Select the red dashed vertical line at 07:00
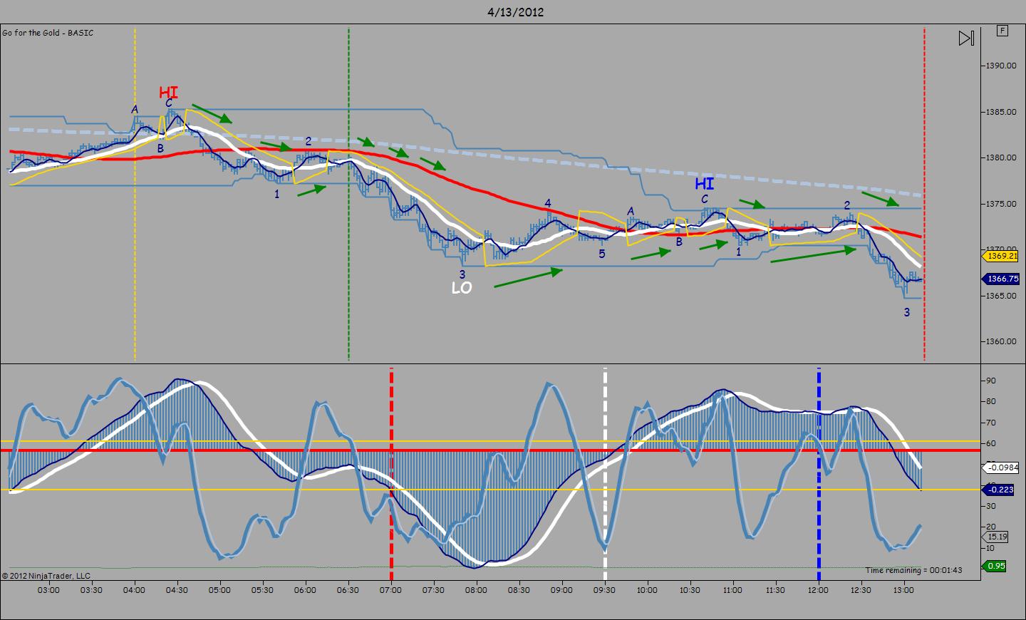 391,475
